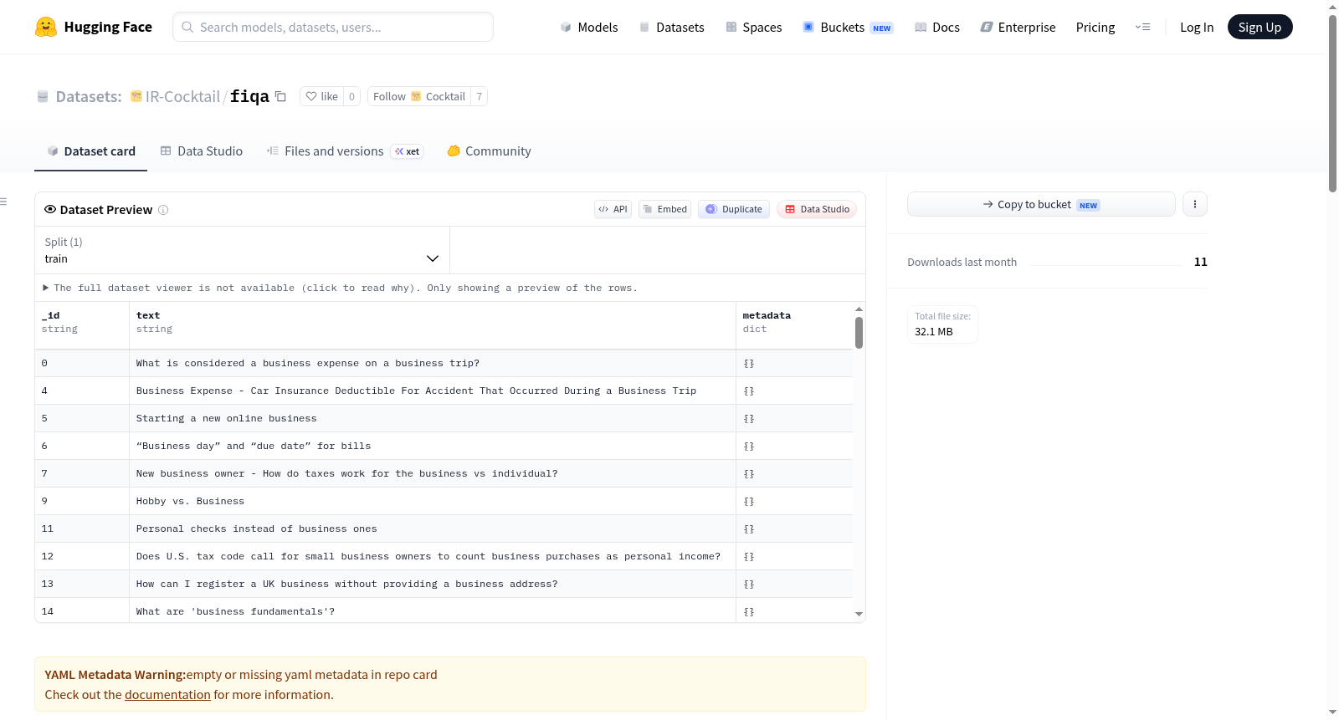Viewport: 1339px width, 720px height.
Task: Click Copy to bucket button
Action: pos(1041,204)
